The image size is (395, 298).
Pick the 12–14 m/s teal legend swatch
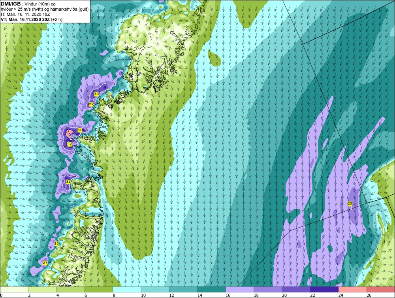(x=183, y=289)
